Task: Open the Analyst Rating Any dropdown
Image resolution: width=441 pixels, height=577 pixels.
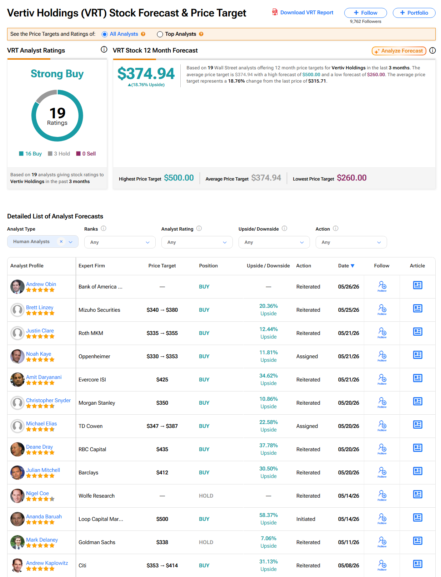Action: click(197, 242)
